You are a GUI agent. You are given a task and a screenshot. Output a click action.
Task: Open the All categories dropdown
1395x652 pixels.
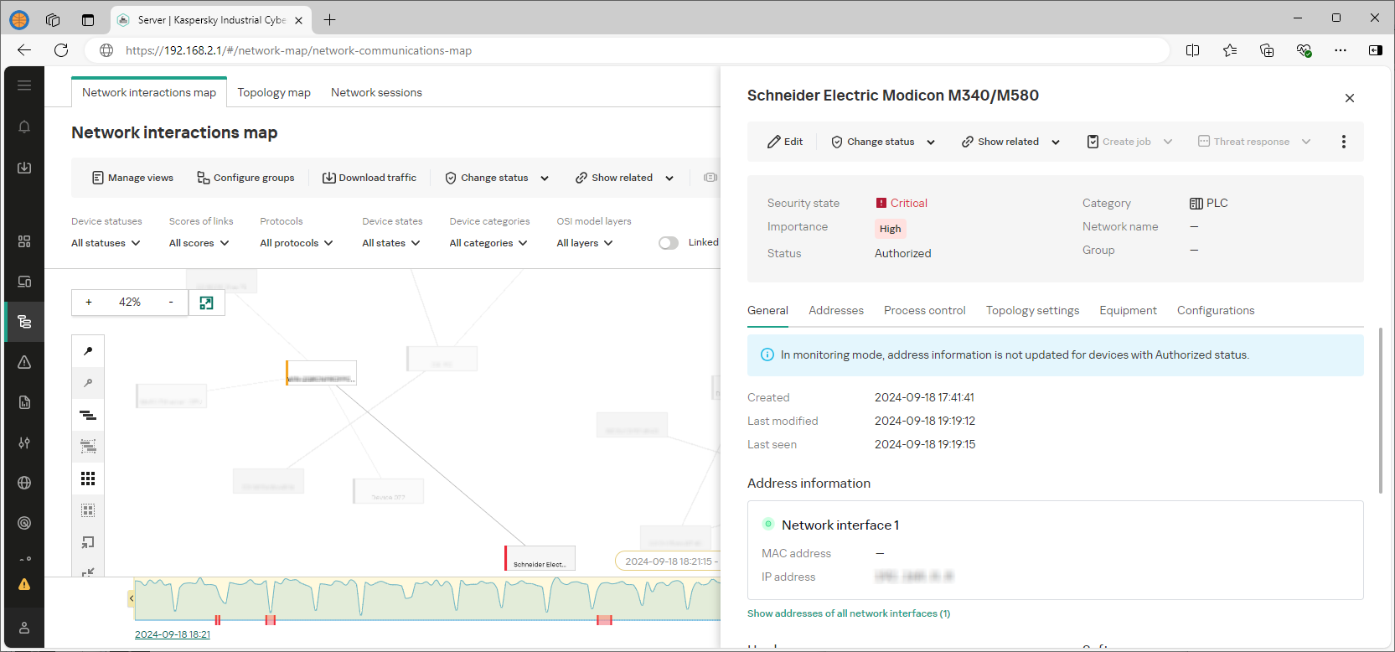[488, 243]
